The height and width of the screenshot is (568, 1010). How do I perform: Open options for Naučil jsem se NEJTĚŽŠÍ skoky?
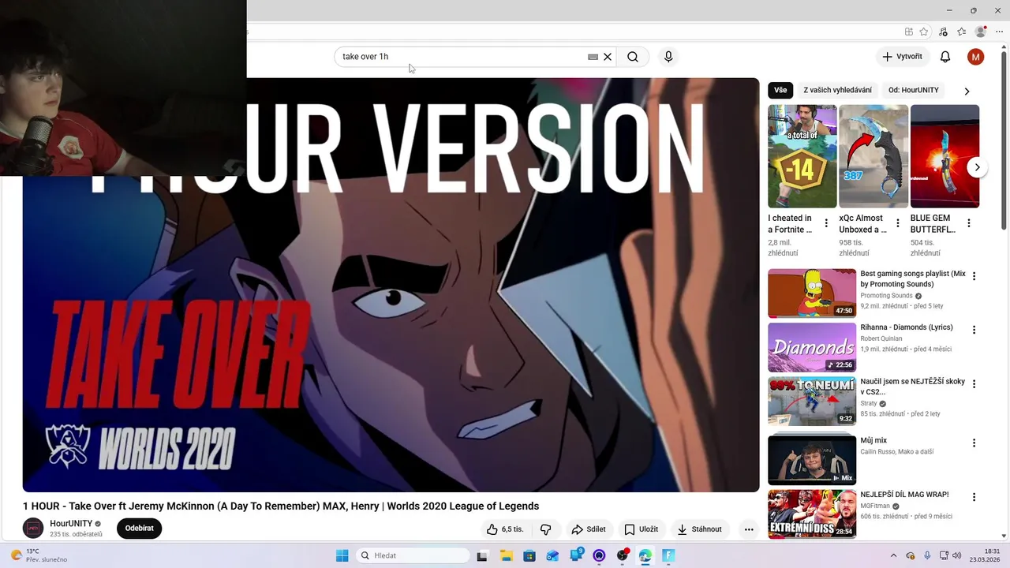click(974, 384)
